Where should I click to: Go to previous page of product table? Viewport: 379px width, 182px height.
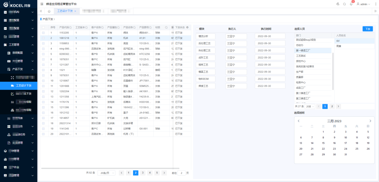(x=121, y=173)
